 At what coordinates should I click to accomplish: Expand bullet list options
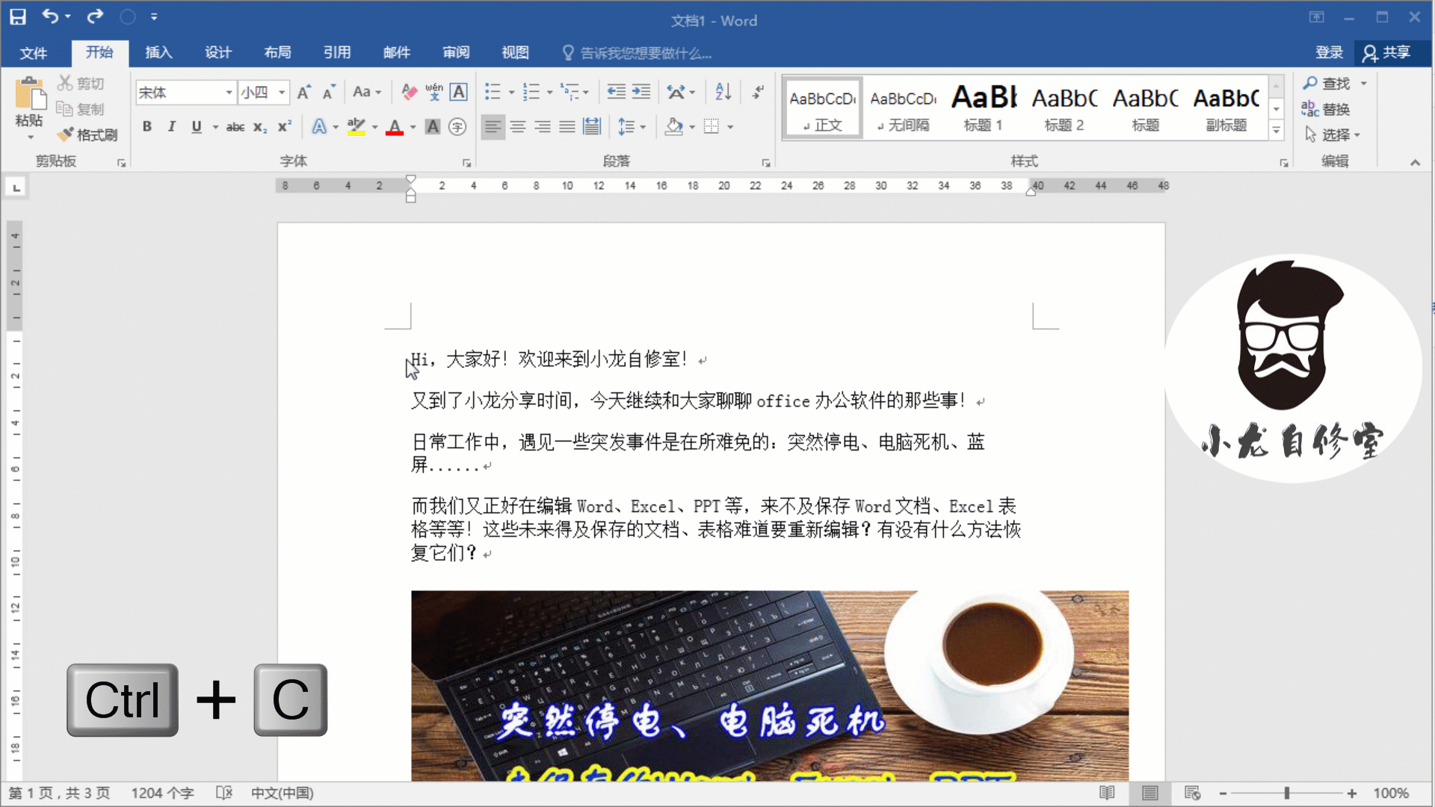coord(512,93)
